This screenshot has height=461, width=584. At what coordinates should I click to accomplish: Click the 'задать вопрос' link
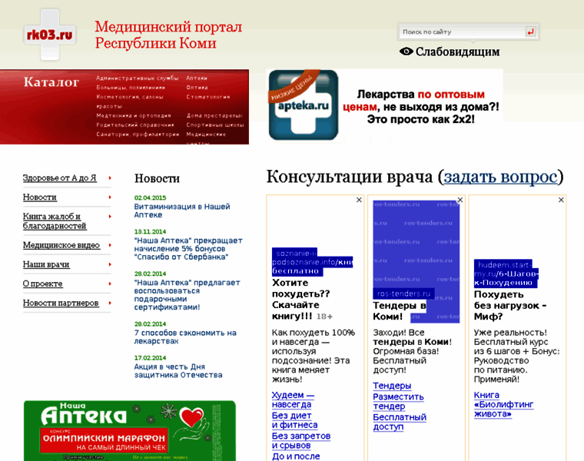click(500, 177)
